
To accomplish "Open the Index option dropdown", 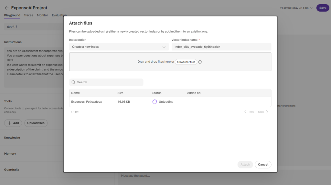I will [119, 47].
